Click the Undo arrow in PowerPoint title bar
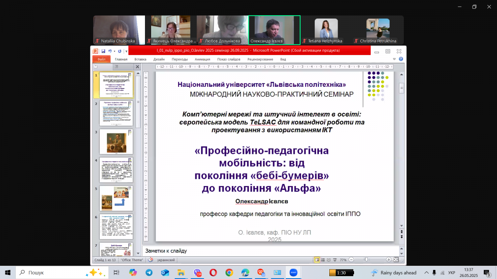 point(110,51)
